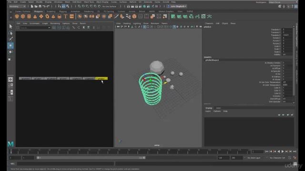Switch to the Anim layer tab
Viewport: 305px width, 171px height.
tap(218, 108)
